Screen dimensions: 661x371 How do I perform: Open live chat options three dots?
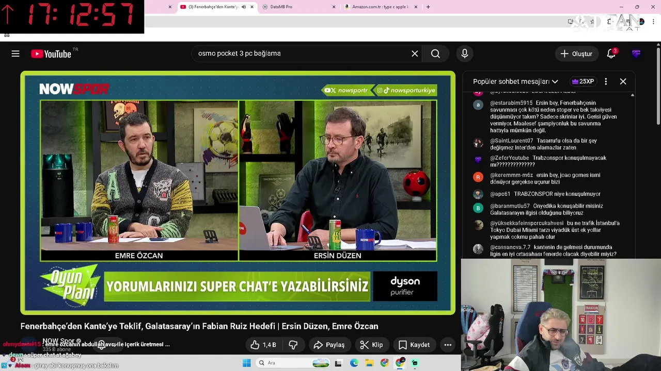tap(606, 81)
